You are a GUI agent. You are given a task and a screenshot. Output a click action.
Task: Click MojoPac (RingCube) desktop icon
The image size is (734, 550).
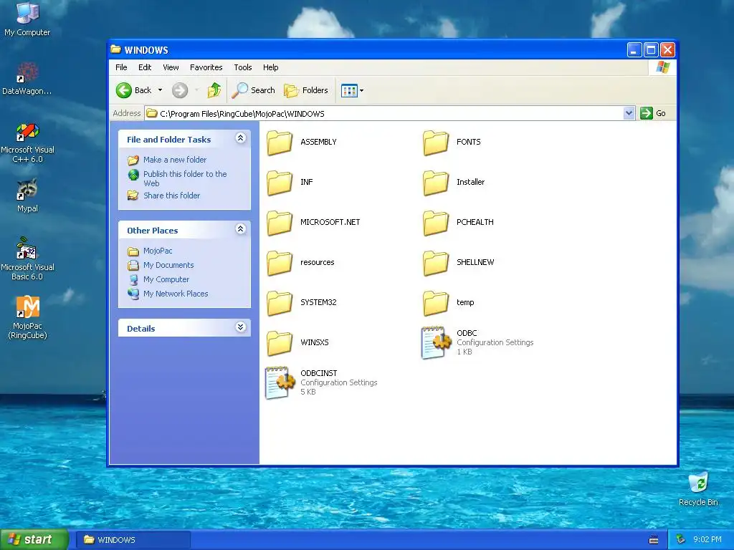tap(27, 307)
